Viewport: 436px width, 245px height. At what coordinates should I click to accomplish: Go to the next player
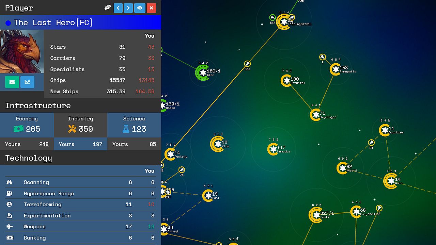tap(128, 8)
